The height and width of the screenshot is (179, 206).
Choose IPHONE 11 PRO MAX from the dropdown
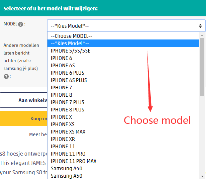point(123,161)
